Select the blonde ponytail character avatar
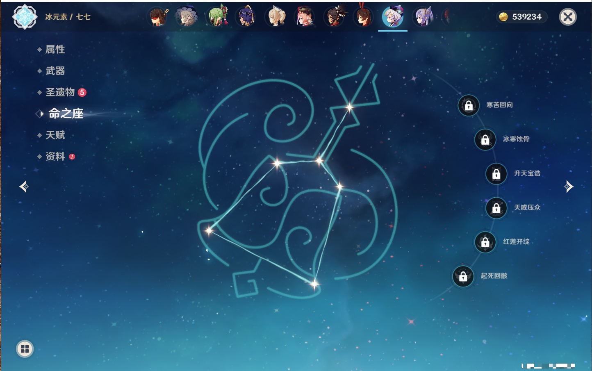Screen dimensions: 592x371 (x=276, y=17)
